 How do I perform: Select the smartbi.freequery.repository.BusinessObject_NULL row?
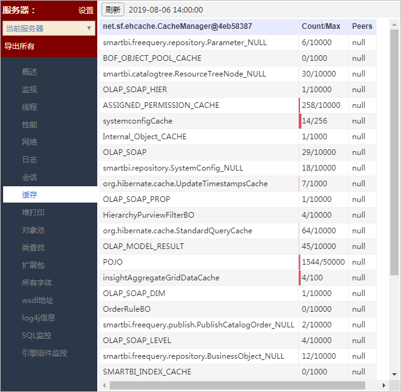coord(238,356)
